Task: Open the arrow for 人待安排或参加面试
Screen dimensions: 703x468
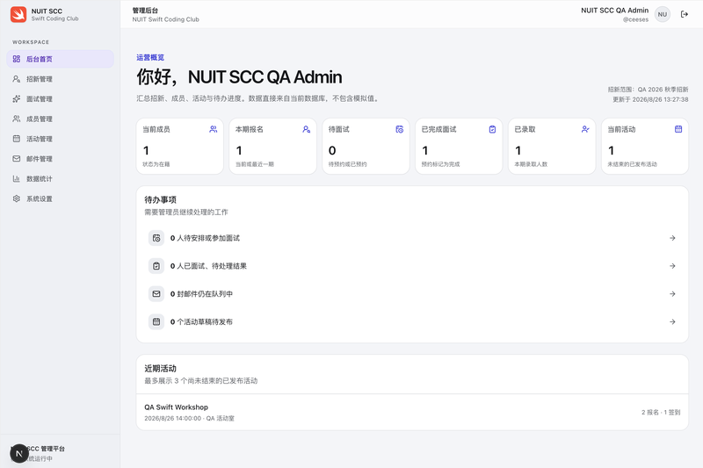Action: 672,238
